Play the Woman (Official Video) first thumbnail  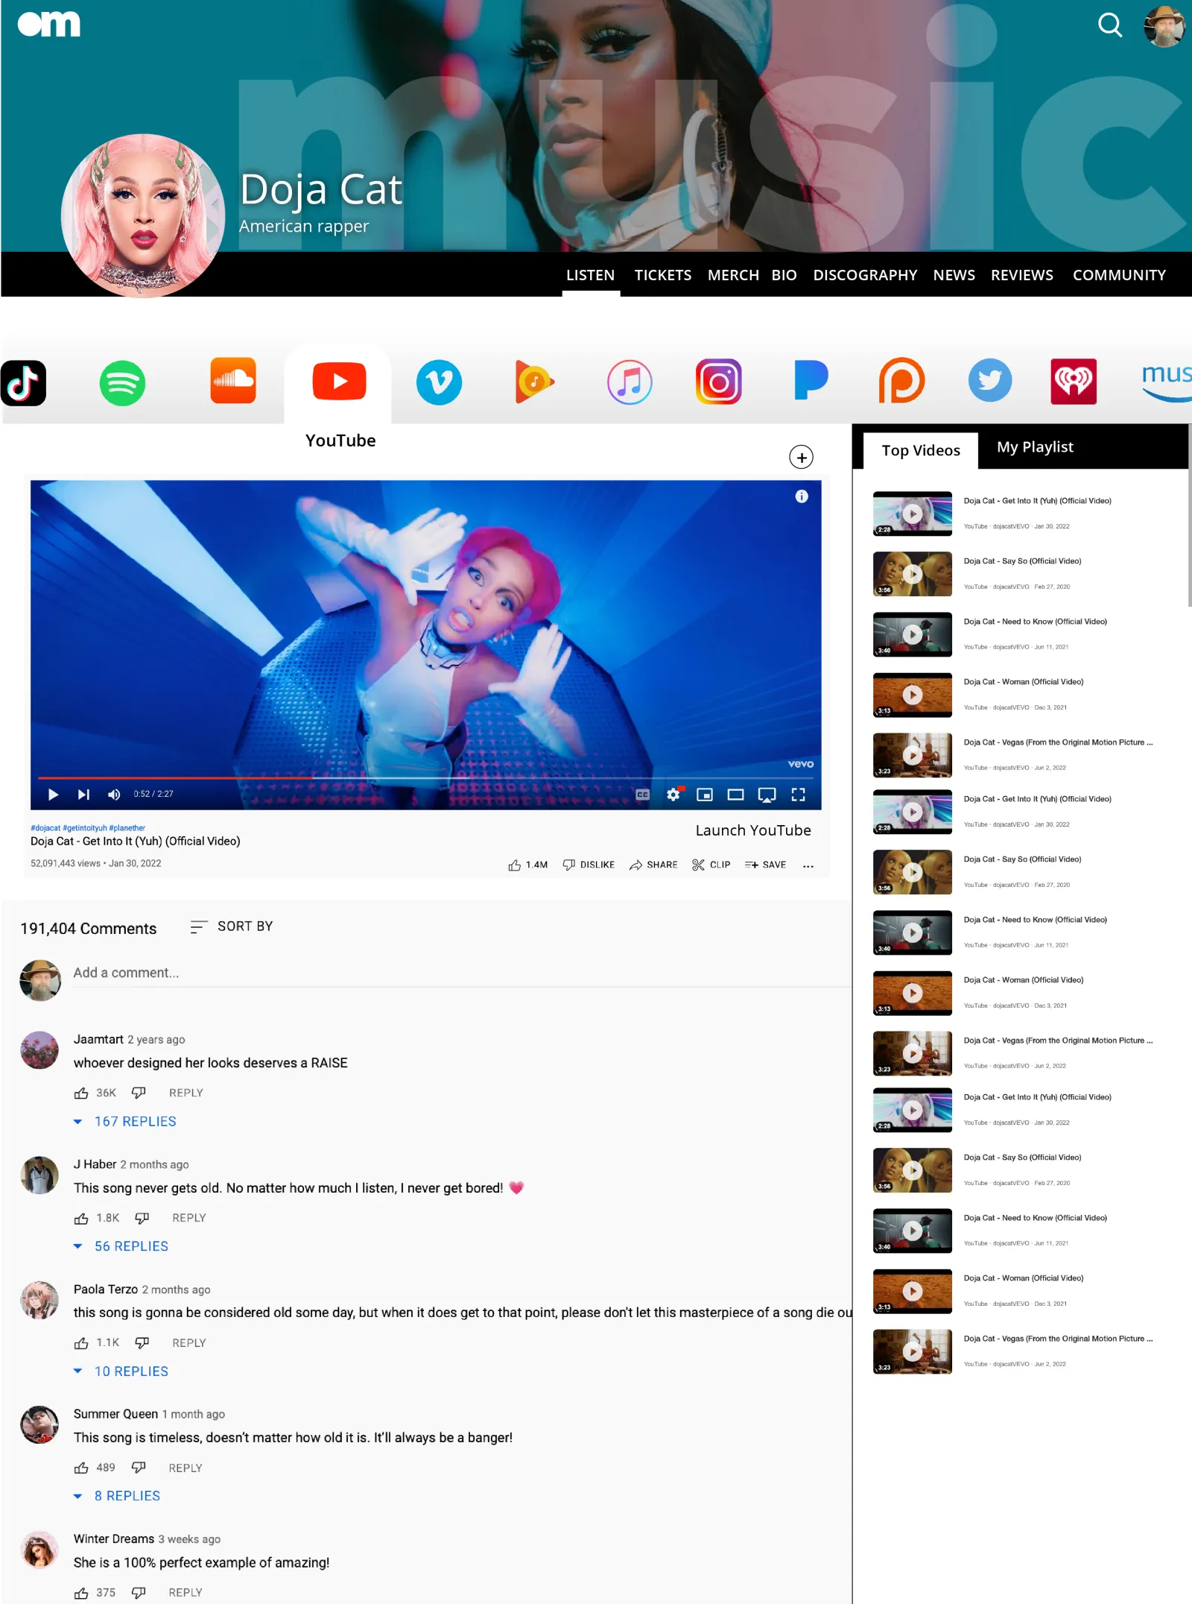coord(913,695)
